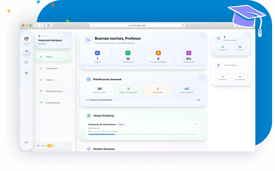The width and height of the screenshot is (275, 171).
Task: Open Clases from the side menu
Action: point(49,80)
